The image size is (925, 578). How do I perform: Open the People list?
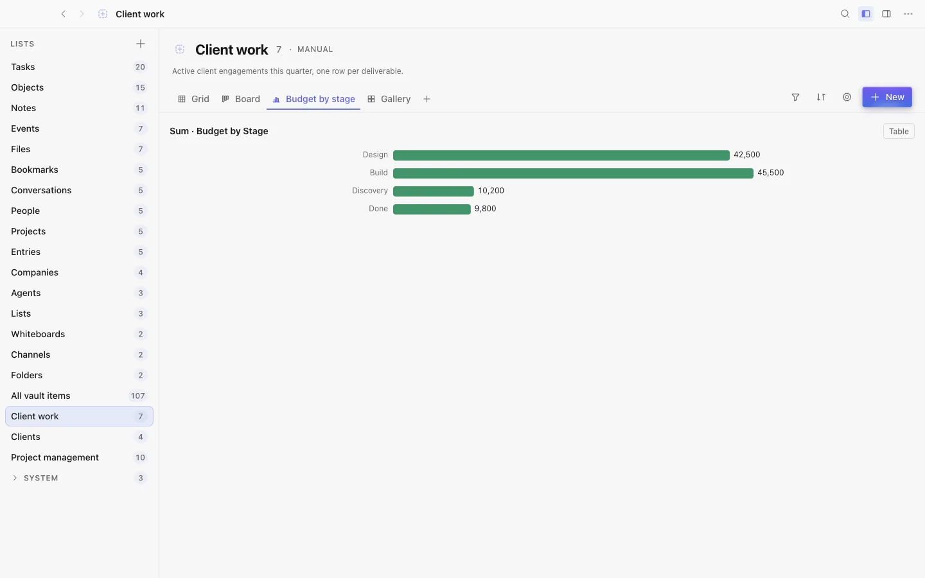tap(79, 211)
